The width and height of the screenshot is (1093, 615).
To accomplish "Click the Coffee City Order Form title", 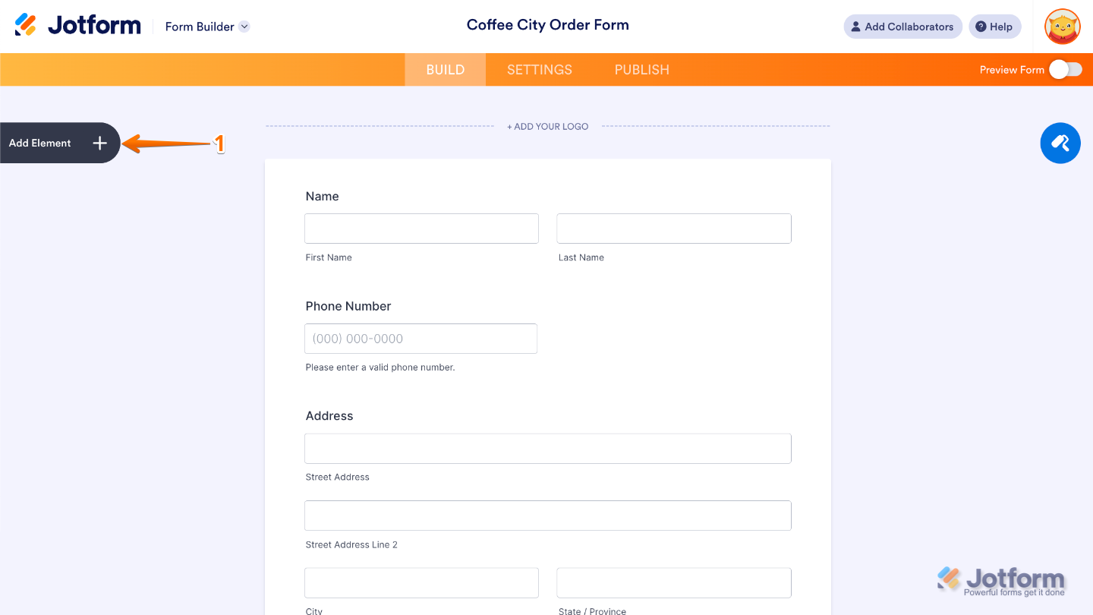I will tap(547, 25).
